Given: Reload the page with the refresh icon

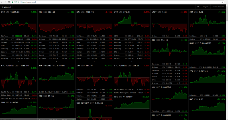Looking at the screenshot, I should (x=9, y=2).
